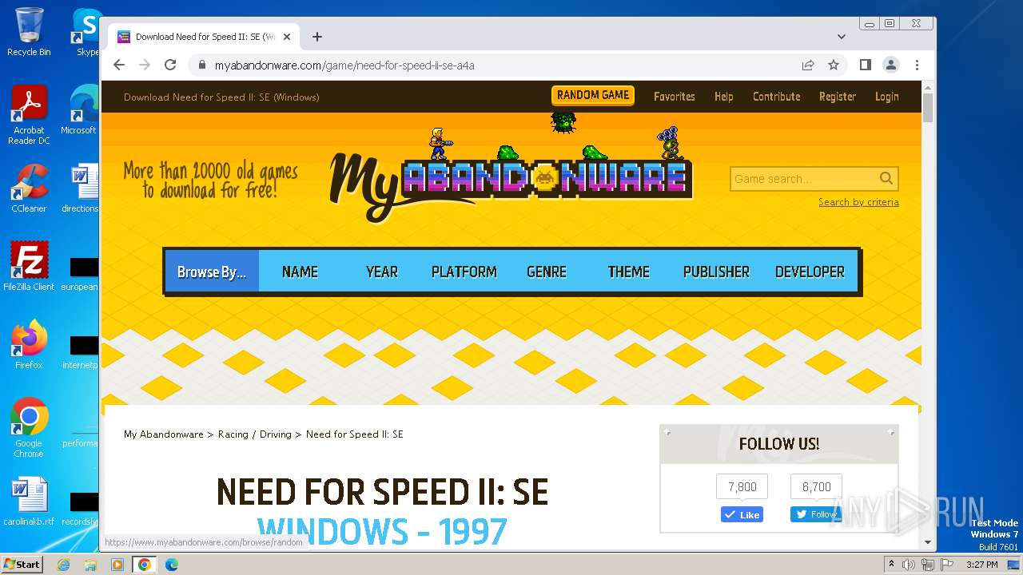Browse games by NAME

(x=300, y=272)
